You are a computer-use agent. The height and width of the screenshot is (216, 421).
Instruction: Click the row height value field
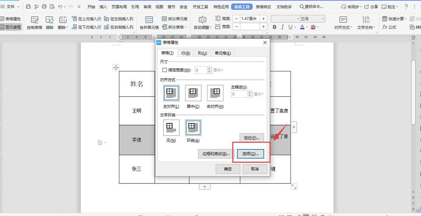point(250,19)
